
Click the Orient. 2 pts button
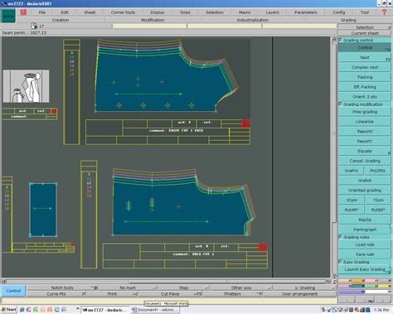click(365, 97)
